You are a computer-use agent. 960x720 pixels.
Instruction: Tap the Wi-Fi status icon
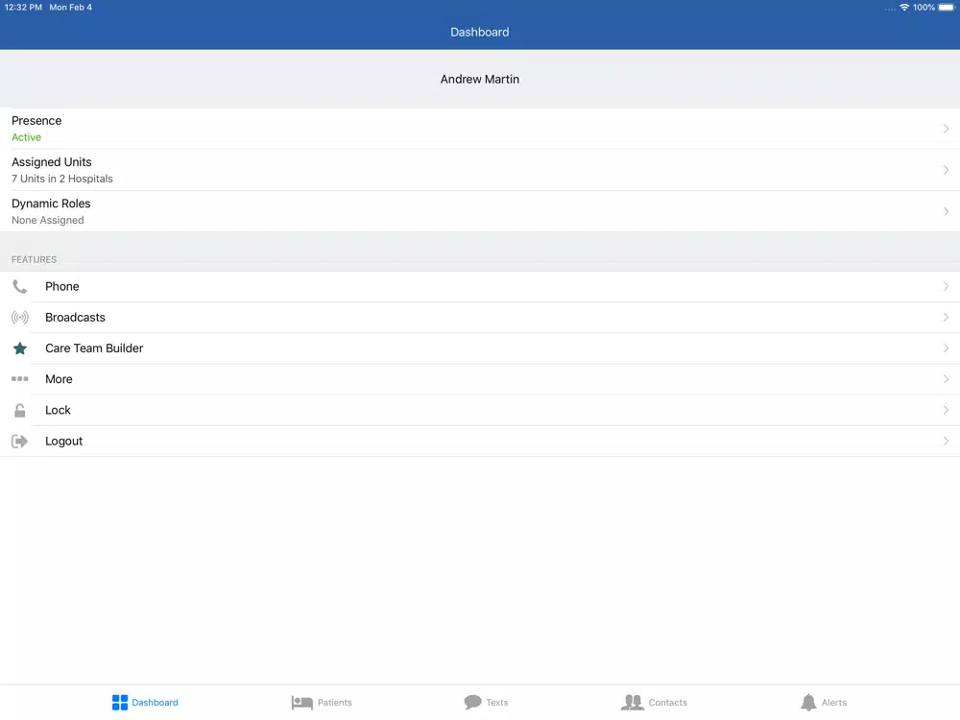coord(904,8)
